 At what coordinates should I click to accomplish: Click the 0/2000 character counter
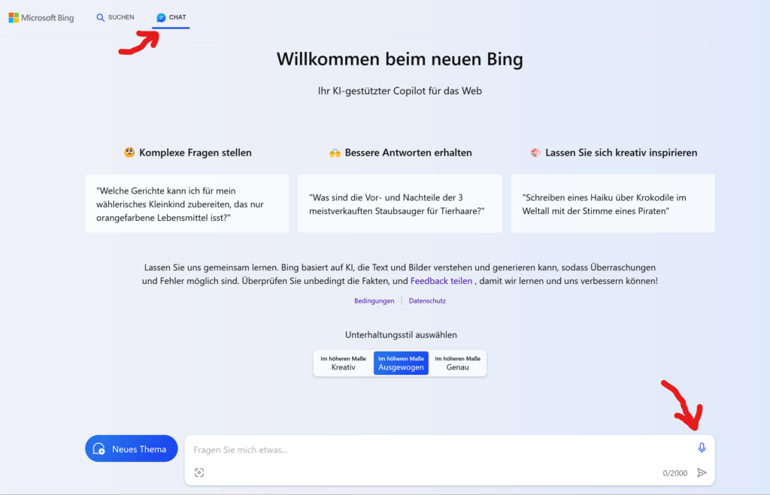pos(675,473)
